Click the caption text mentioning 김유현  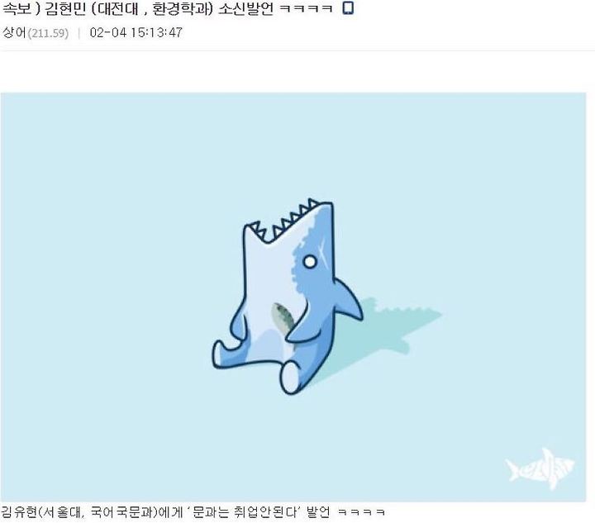coord(193,512)
